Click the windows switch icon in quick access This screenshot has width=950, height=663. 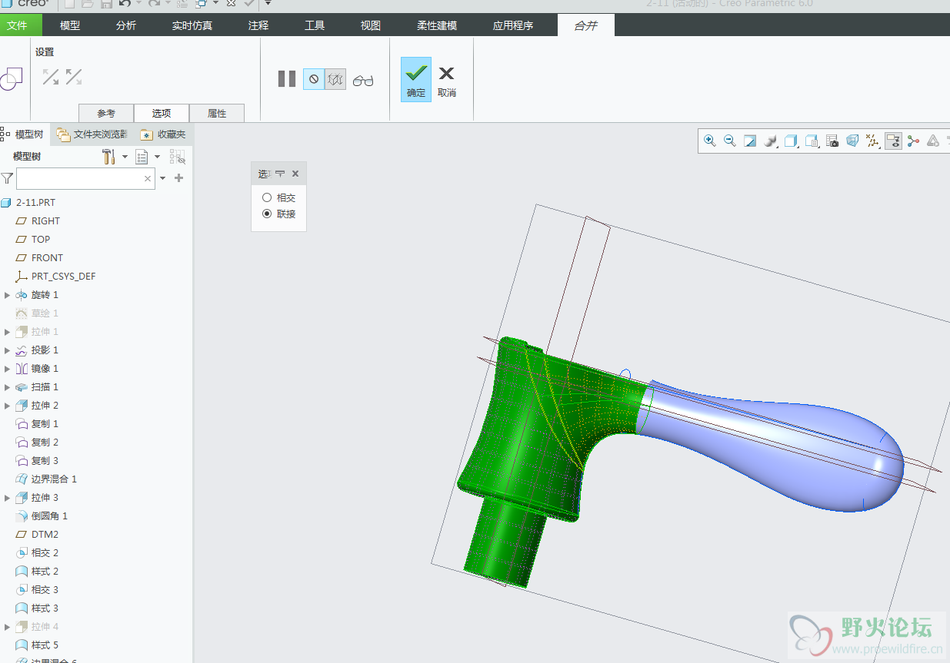202,4
